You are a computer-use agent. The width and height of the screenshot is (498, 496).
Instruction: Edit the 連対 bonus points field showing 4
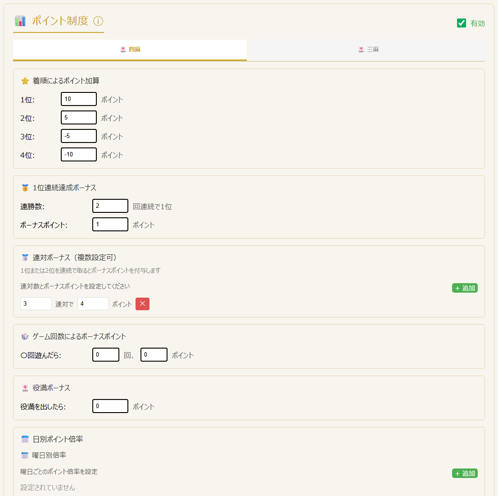93,303
